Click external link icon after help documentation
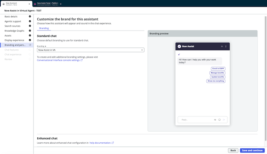This screenshot has width=267, height=154. click(112, 143)
